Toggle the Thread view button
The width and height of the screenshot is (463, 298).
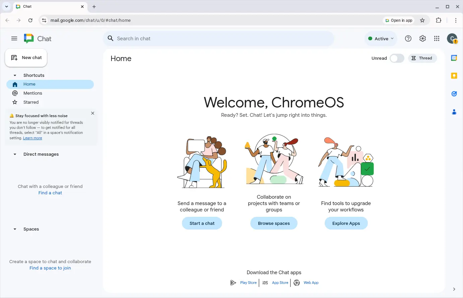tap(422, 58)
